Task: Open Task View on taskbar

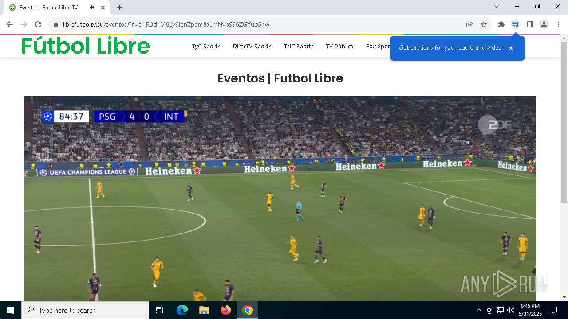Action: point(160,310)
